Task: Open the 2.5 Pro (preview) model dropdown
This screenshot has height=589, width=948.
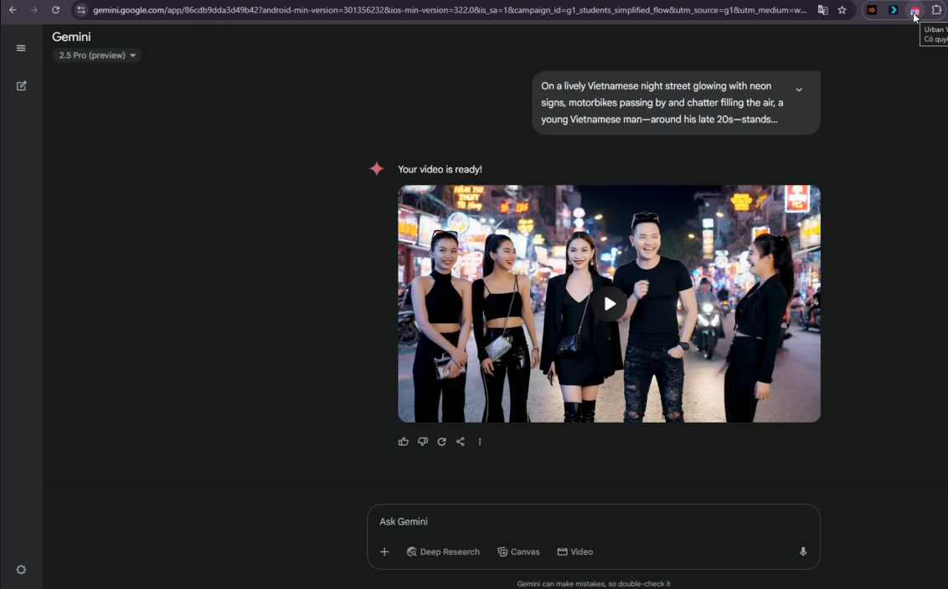Action: click(x=97, y=55)
